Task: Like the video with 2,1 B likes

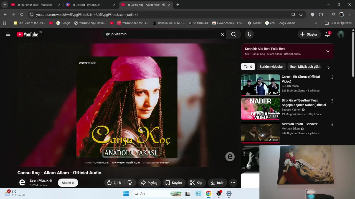Action: [x=114, y=183]
